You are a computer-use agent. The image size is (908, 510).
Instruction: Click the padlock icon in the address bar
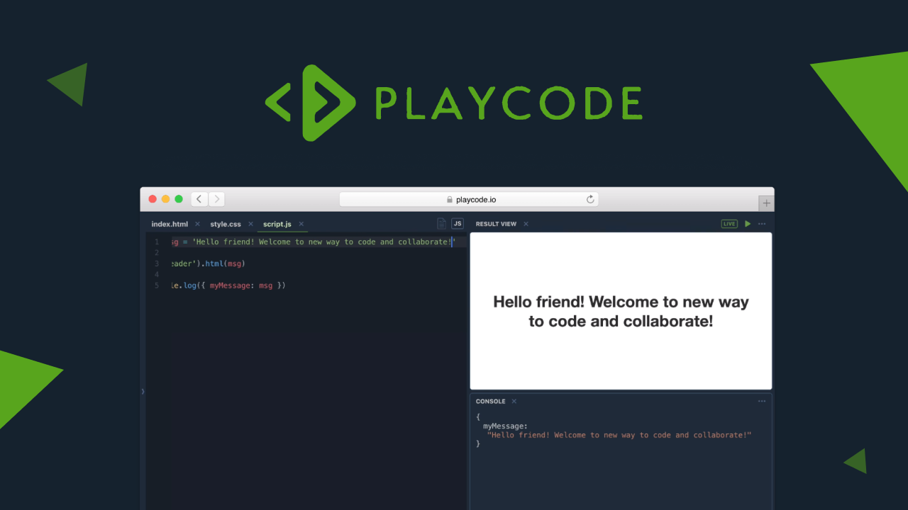[450, 199]
